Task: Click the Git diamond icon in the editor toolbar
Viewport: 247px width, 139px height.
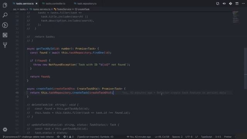Action: coord(230,3)
